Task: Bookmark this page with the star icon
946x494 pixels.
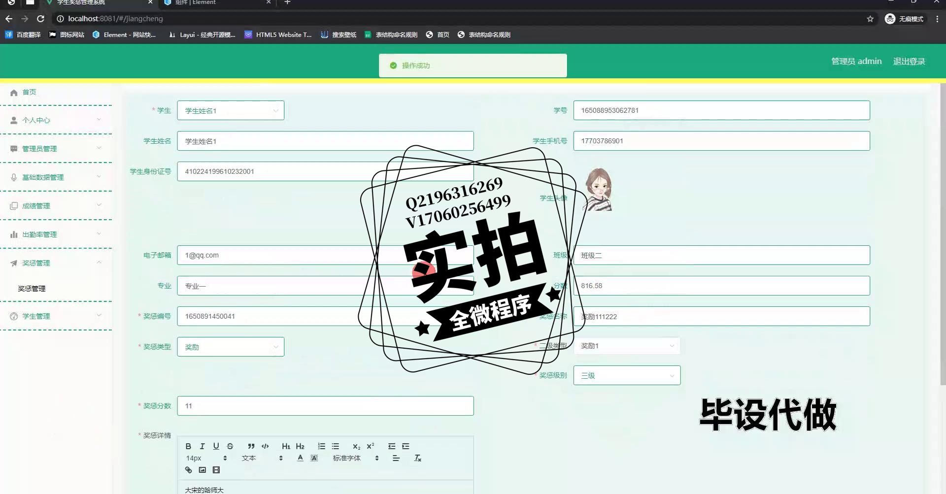Action: click(x=870, y=19)
